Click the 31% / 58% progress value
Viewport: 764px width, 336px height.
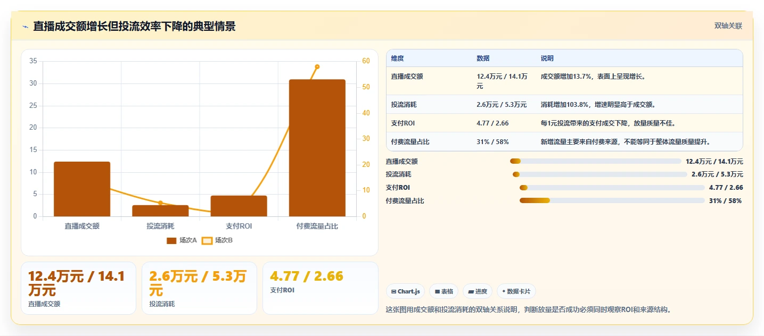(x=725, y=200)
